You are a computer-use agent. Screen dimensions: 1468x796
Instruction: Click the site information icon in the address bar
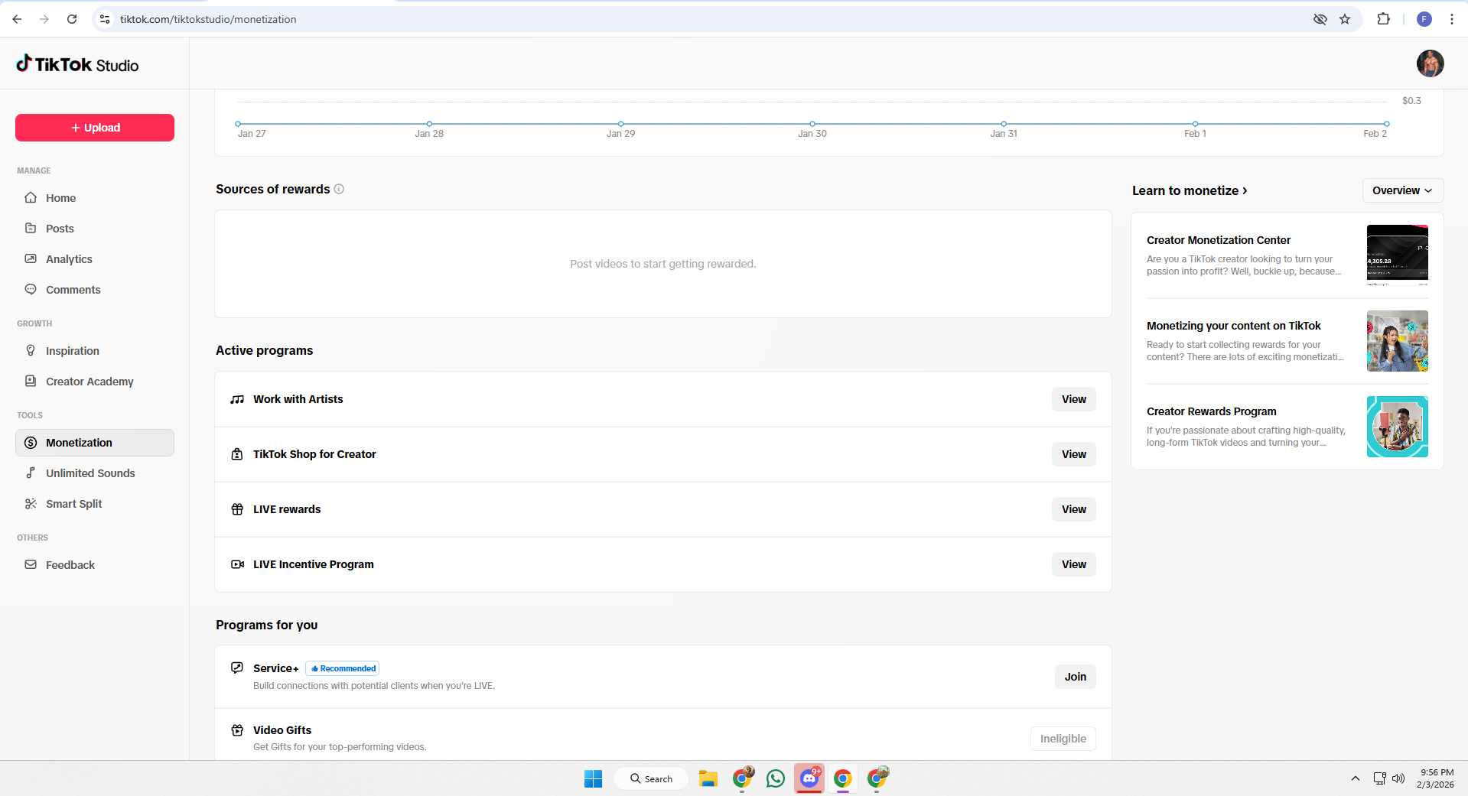pos(106,19)
